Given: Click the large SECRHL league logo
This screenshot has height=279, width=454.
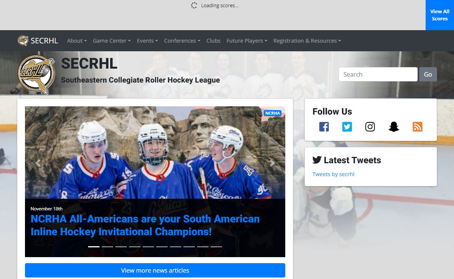Looking at the screenshot, I should (x=36, y=75).
